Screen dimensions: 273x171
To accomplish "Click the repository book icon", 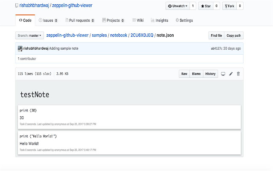I will tap(17, 6).
